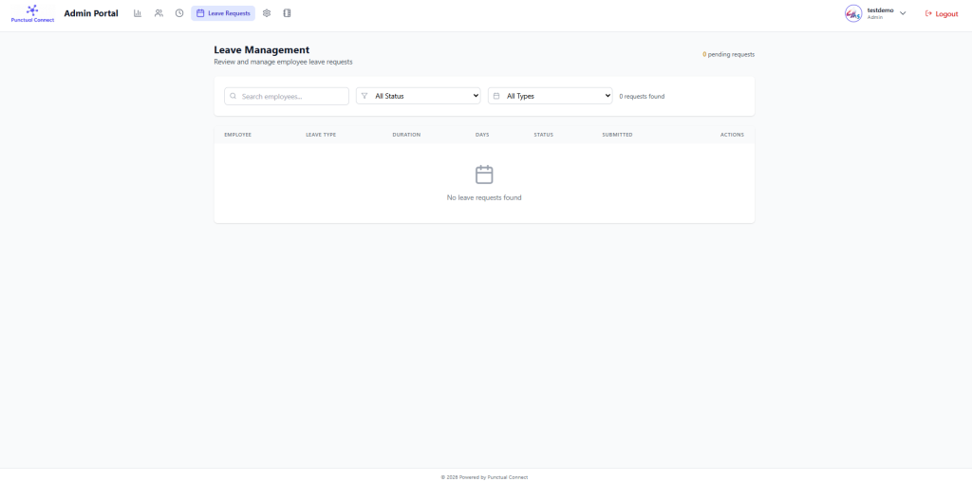972x482 pixels.
Task: Expand the testdemo profile chevron
Action: point(903,13)
